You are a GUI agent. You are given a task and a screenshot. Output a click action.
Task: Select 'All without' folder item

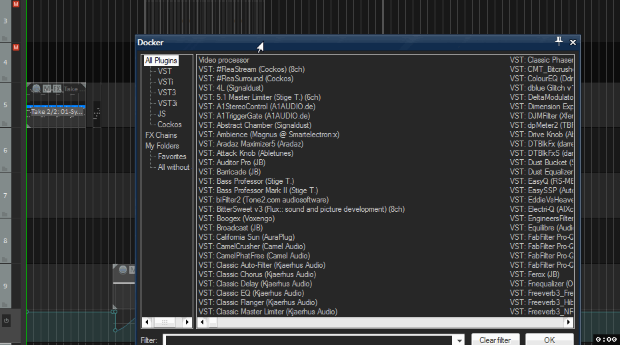173,167
